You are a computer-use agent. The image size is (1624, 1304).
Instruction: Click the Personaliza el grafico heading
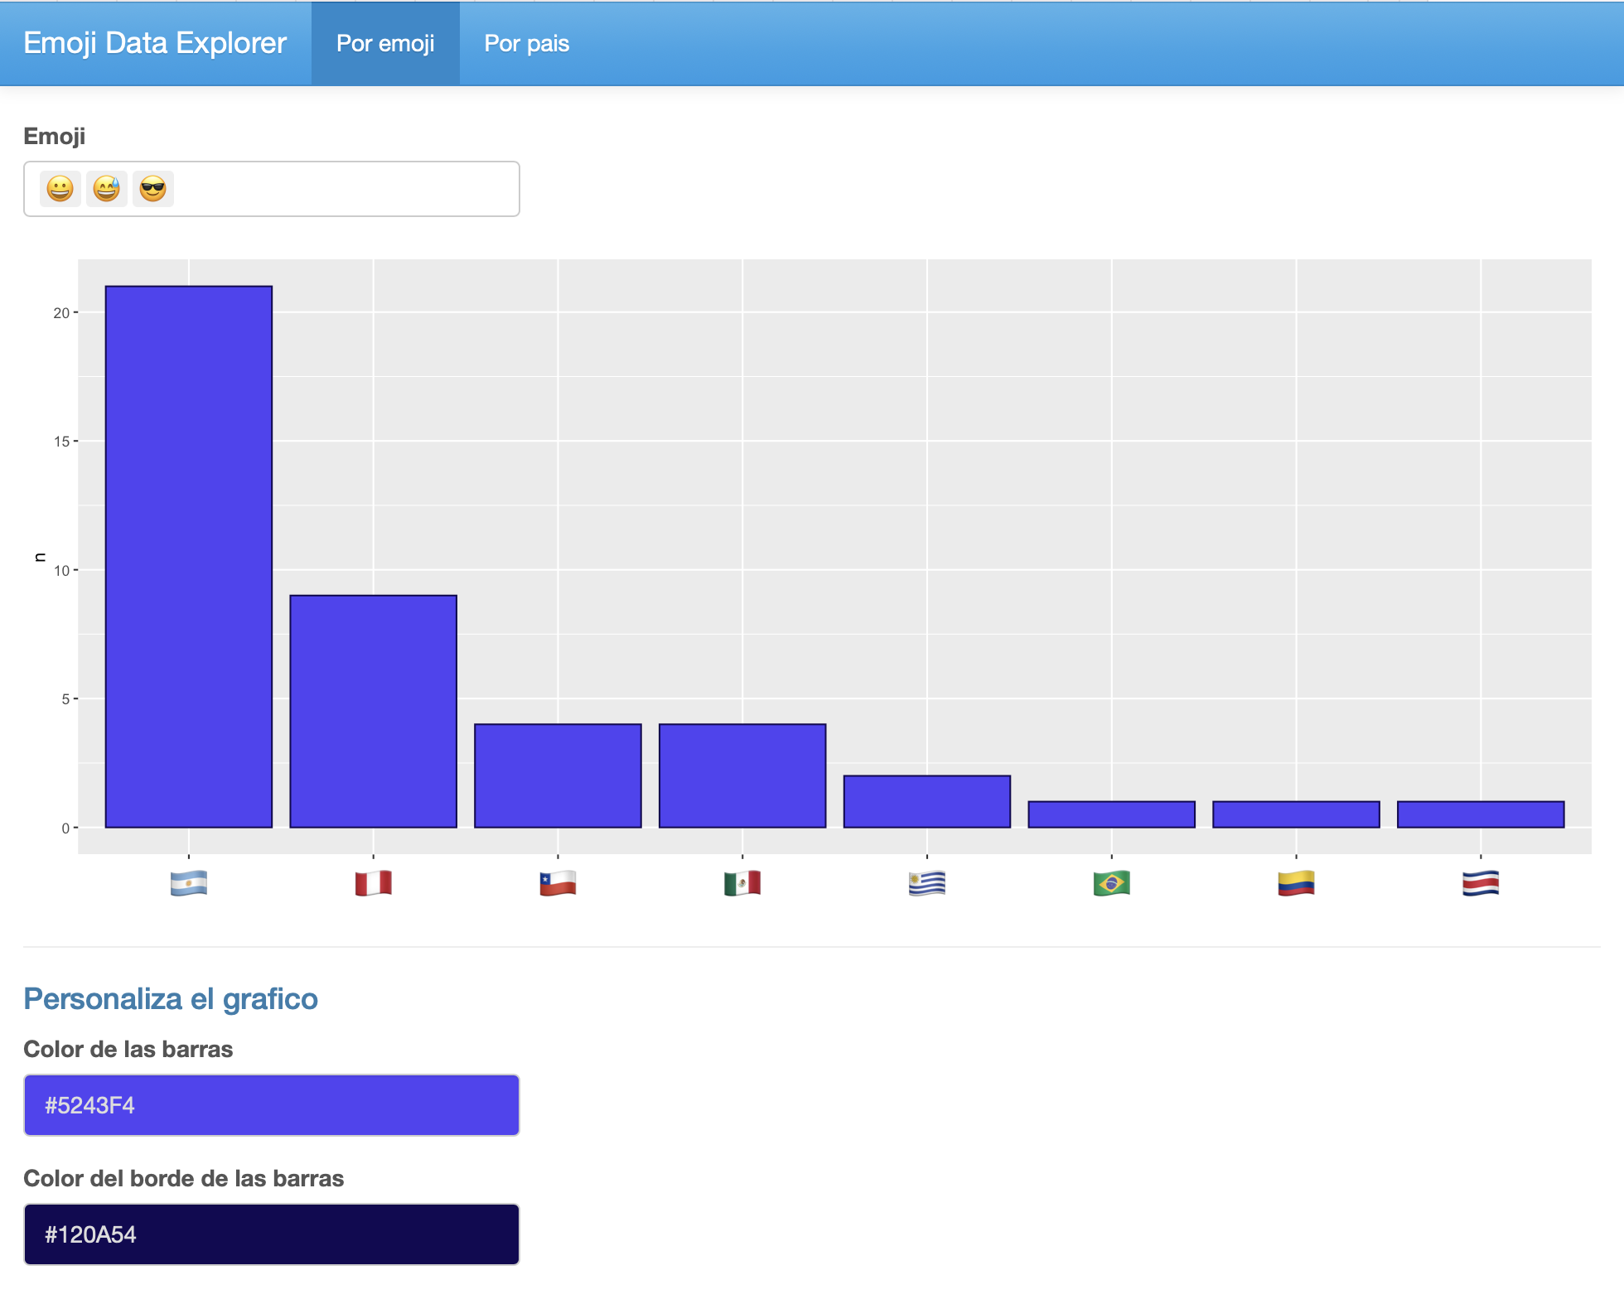pyautogui.click(x=171, y=999)
